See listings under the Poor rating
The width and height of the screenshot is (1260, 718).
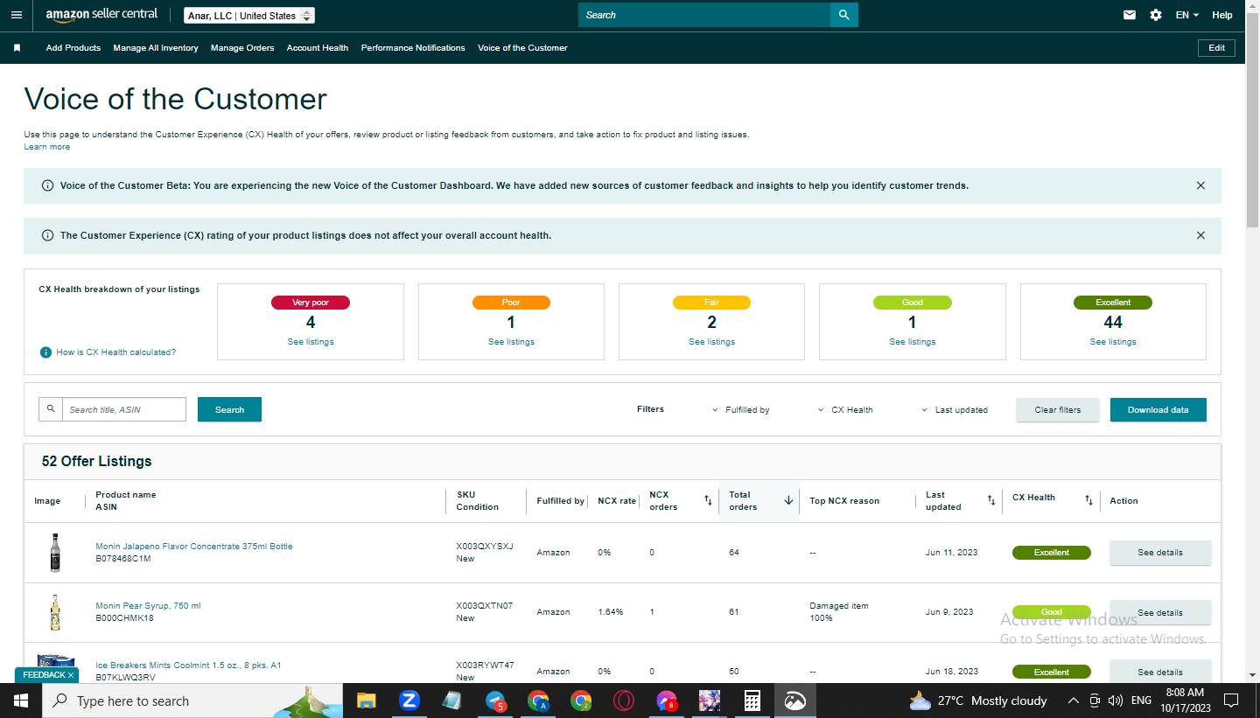click(511, 342)
